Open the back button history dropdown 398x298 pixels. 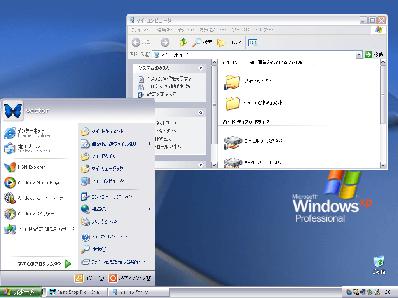[155, 42]
